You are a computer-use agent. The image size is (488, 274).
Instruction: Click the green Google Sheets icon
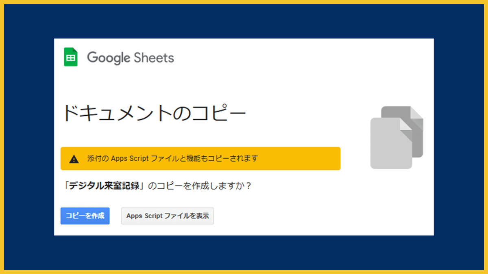(x=71, y=57)
